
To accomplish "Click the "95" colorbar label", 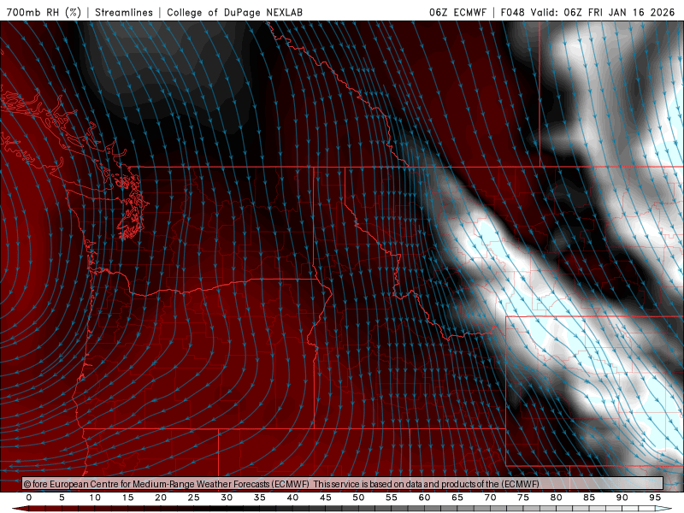I will point(655,498).
